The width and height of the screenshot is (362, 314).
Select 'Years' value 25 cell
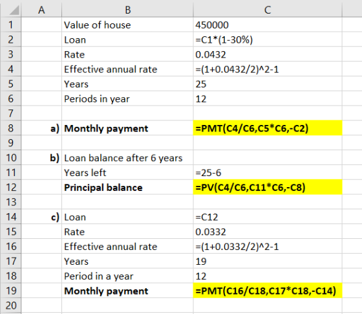268,84
